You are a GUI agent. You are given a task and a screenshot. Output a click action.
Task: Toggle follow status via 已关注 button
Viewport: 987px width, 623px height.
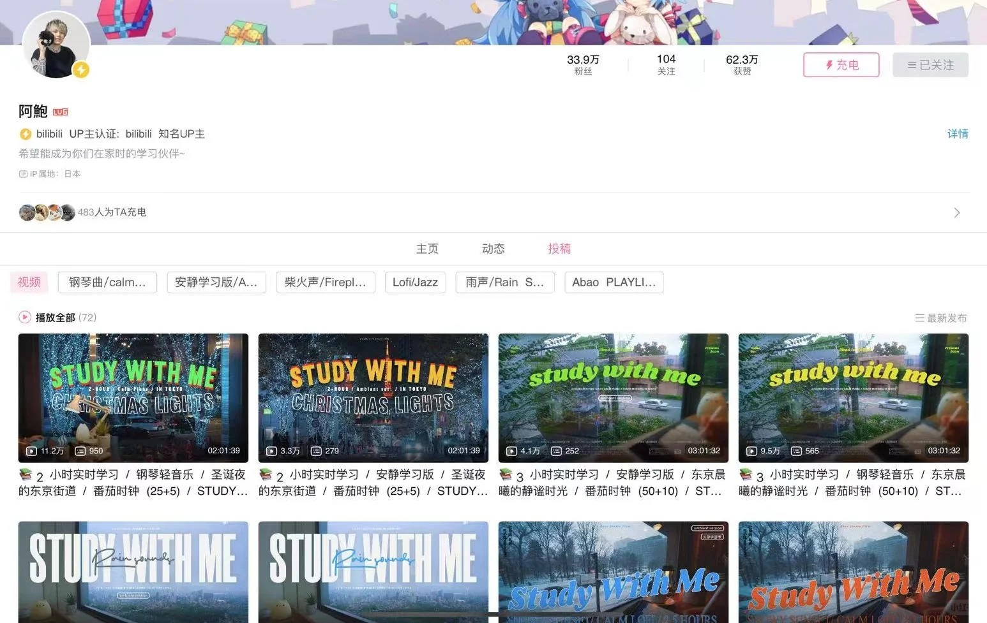930,64
